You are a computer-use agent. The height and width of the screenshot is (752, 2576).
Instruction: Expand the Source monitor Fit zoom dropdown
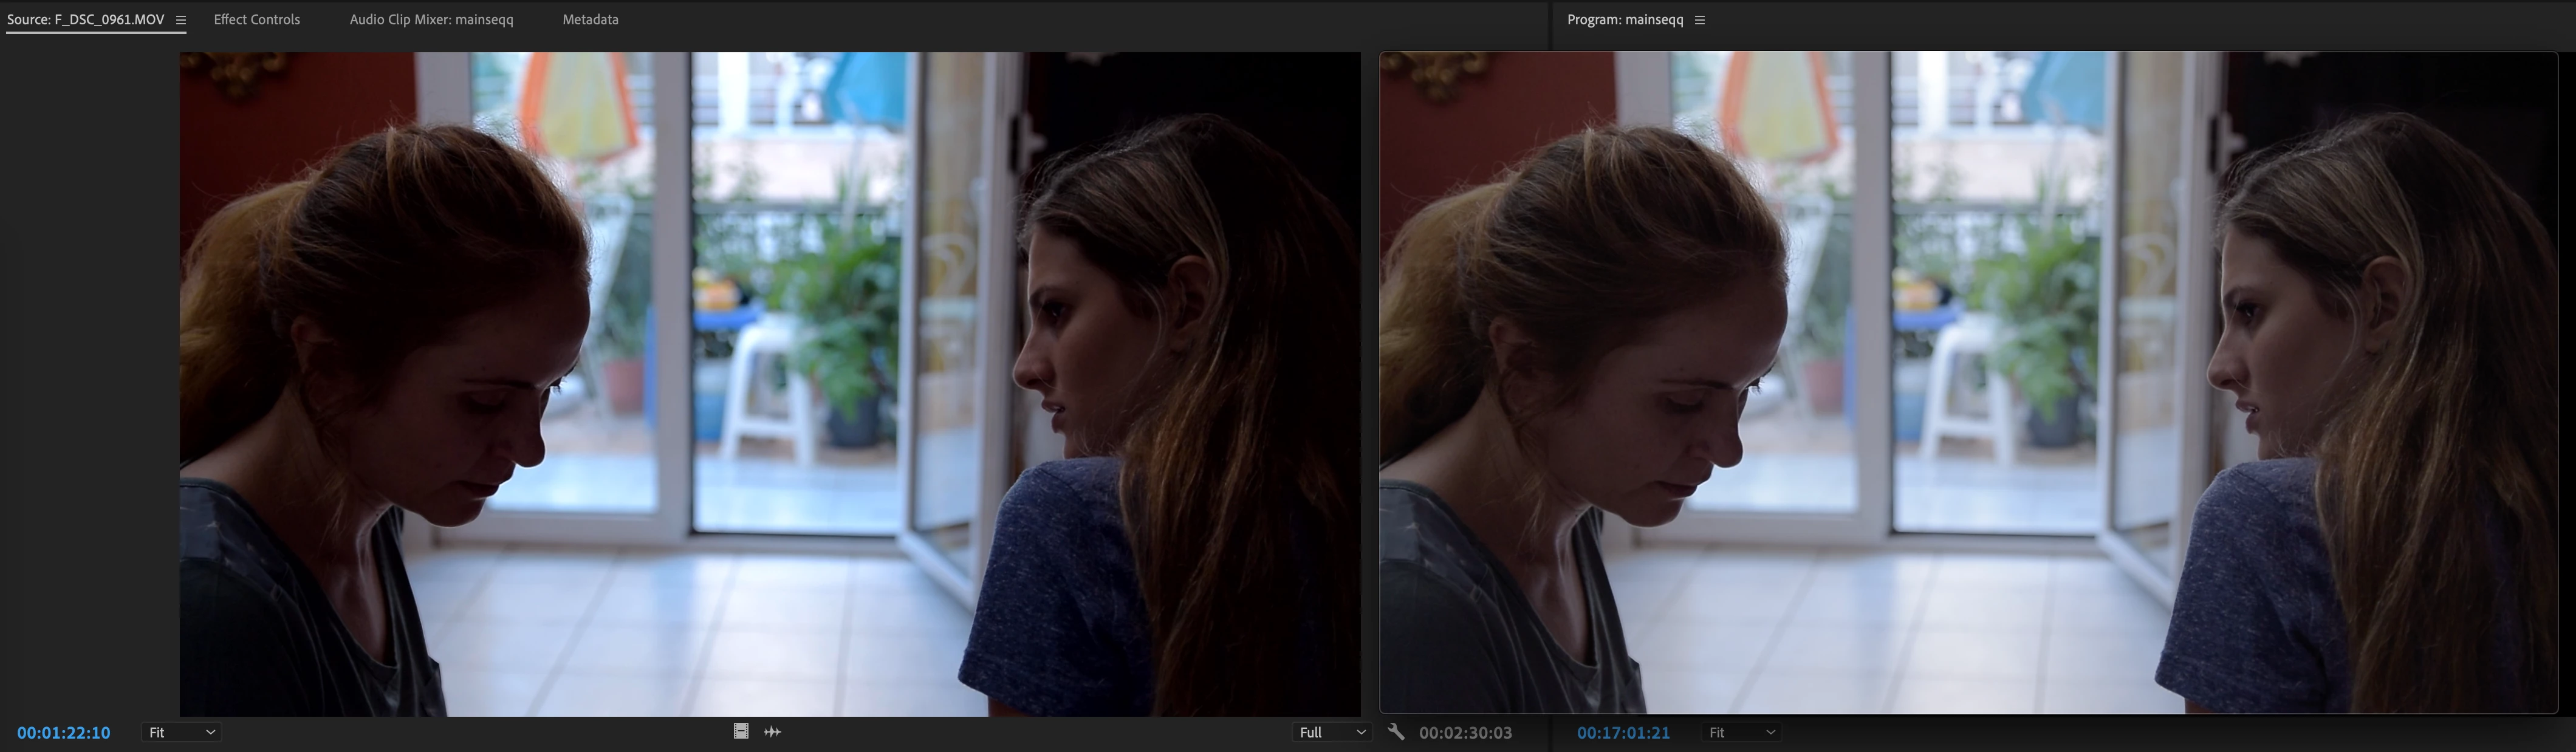181,733
